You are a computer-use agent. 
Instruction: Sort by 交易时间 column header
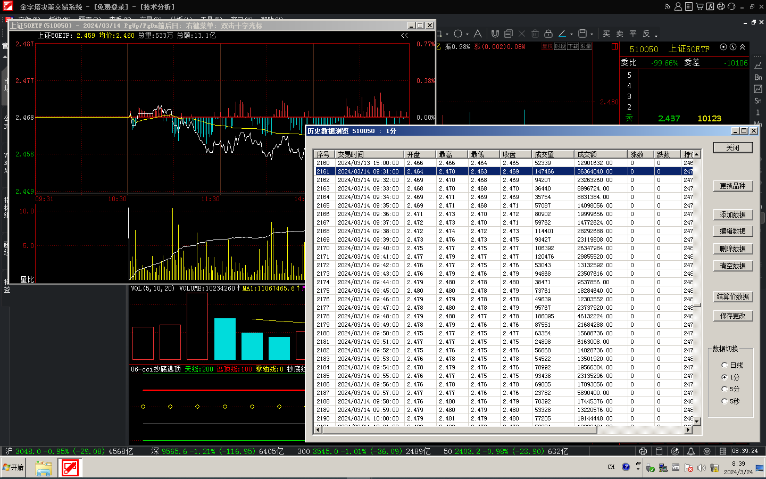tap(370, 154)
